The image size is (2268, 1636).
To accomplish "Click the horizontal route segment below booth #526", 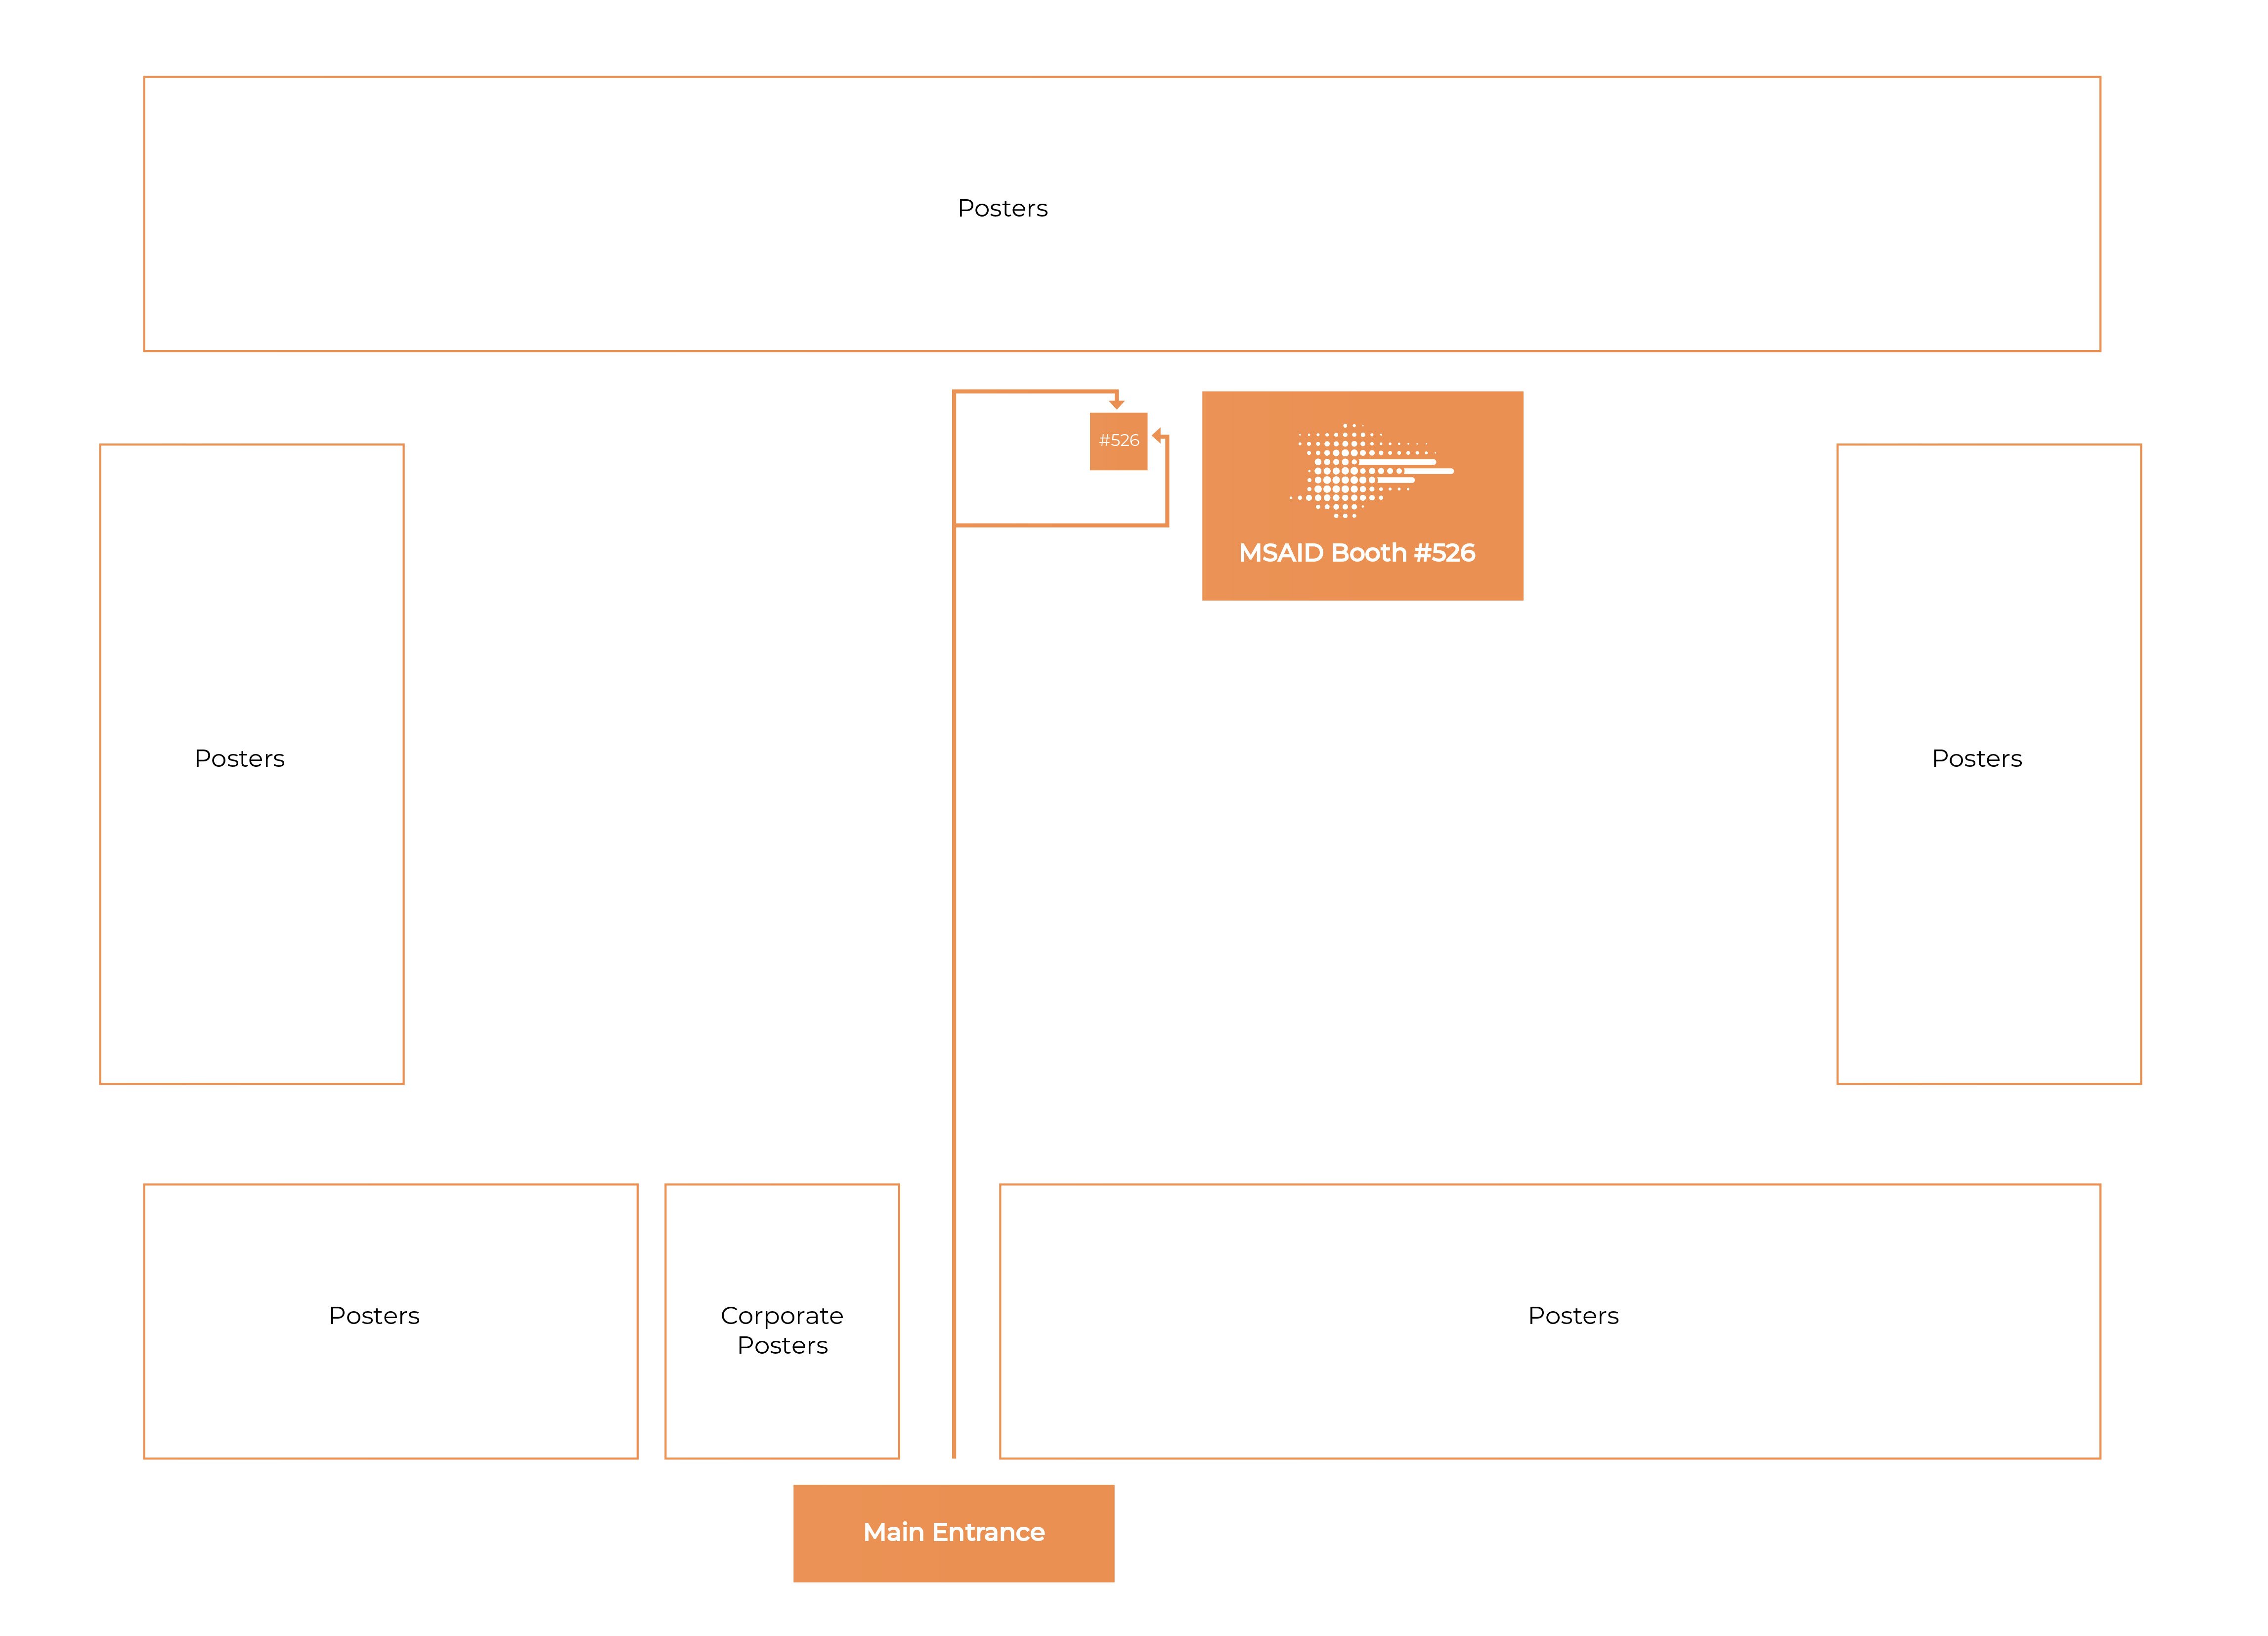I will point(1060,524).
